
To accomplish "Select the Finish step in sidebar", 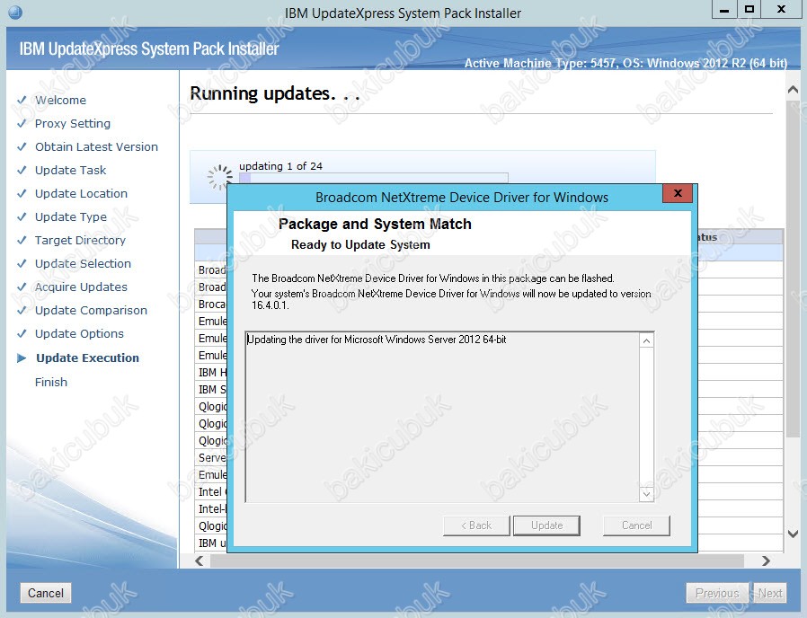I will pos(51,383).
